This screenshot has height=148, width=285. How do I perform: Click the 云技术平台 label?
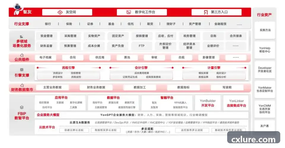click(47, 127)
